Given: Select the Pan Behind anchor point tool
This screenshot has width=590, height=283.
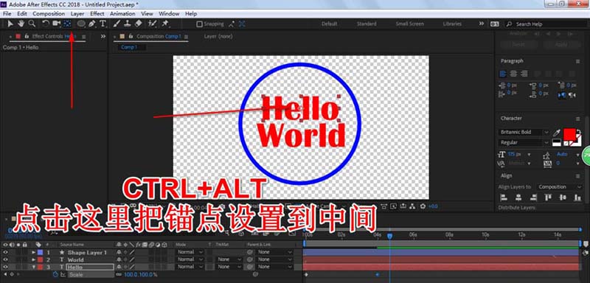Looking at the screenshot, I should point(67,24).
